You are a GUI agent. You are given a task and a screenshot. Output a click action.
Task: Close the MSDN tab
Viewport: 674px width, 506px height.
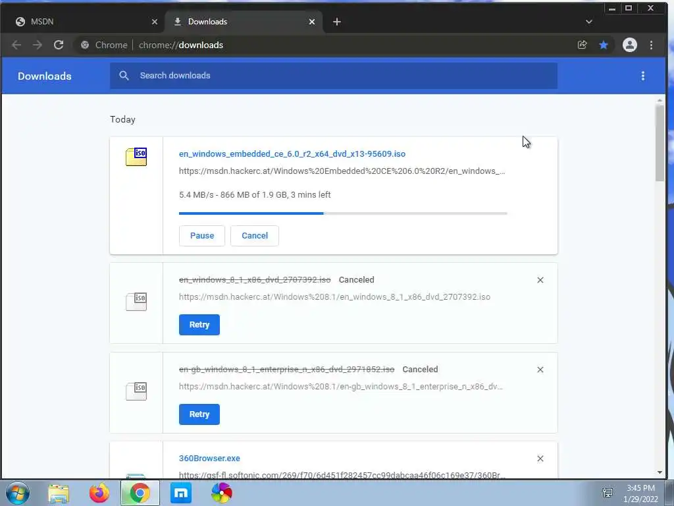tap(155, 22)
